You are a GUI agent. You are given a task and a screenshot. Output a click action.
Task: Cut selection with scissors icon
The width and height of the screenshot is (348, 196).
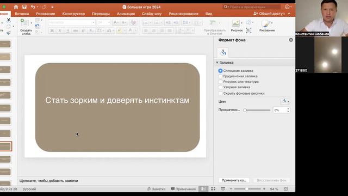(9, 20)
